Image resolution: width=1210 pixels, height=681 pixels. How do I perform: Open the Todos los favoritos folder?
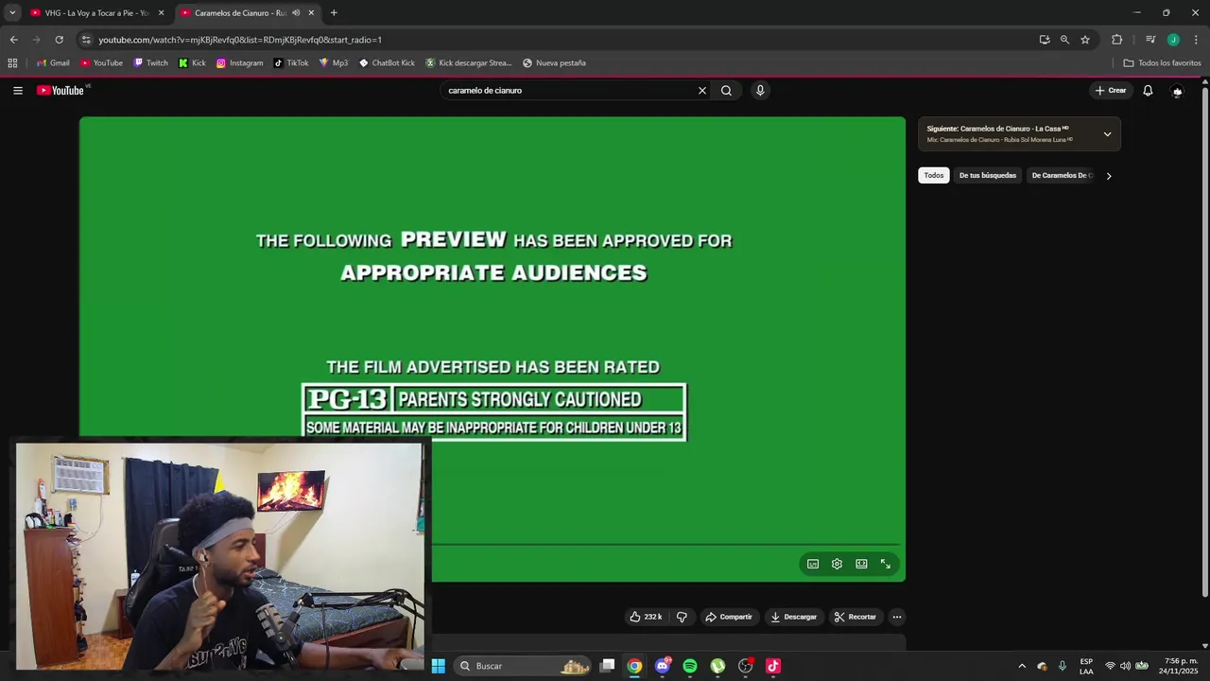(x=1162, y=63)
